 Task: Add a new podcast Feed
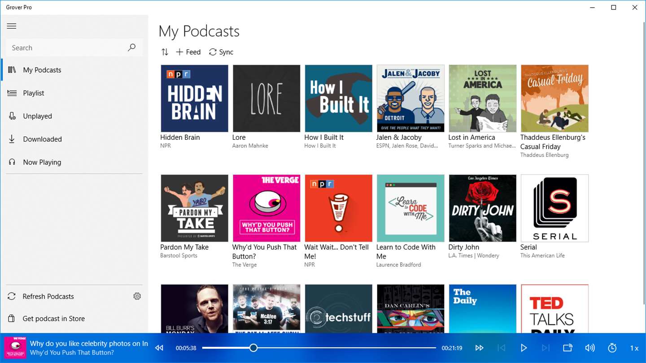click(x=188, y=52)
